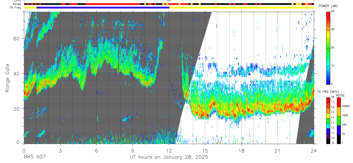Click the "NOISE" legend title above its colorbar
The width and height of the screenshot is (353, 163).
coord(340,95)
